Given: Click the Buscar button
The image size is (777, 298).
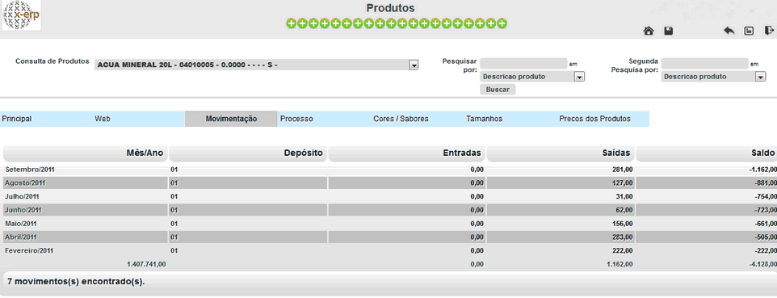Looking at the screenshot, I should point(498,90).
